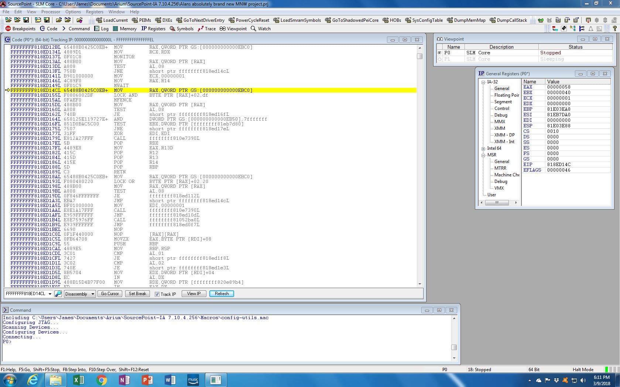Click the EAX value 00000058
The image size is (620, 387).
coord(559,87)
